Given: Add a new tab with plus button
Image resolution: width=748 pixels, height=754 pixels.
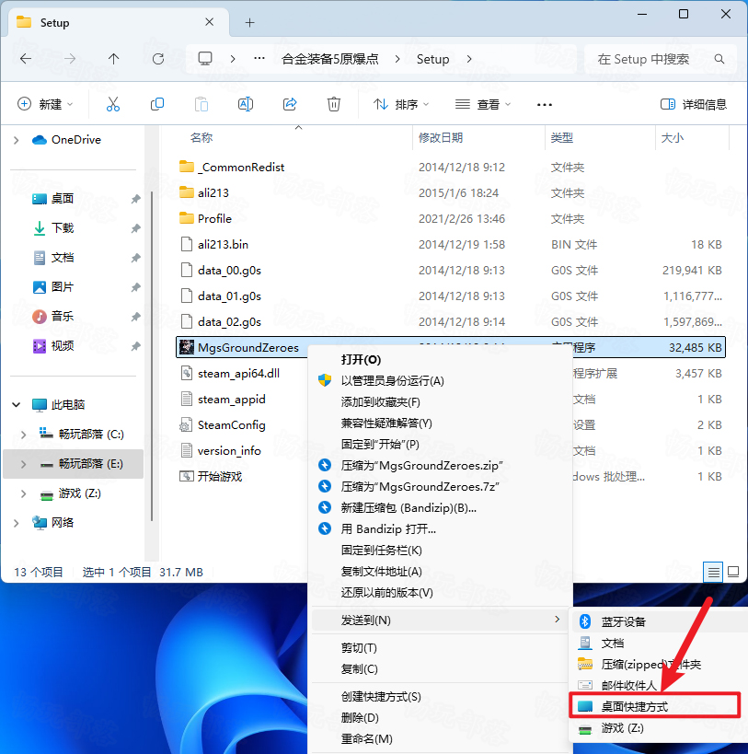Looking at the screenshot, I should click(x=250, y=23).
